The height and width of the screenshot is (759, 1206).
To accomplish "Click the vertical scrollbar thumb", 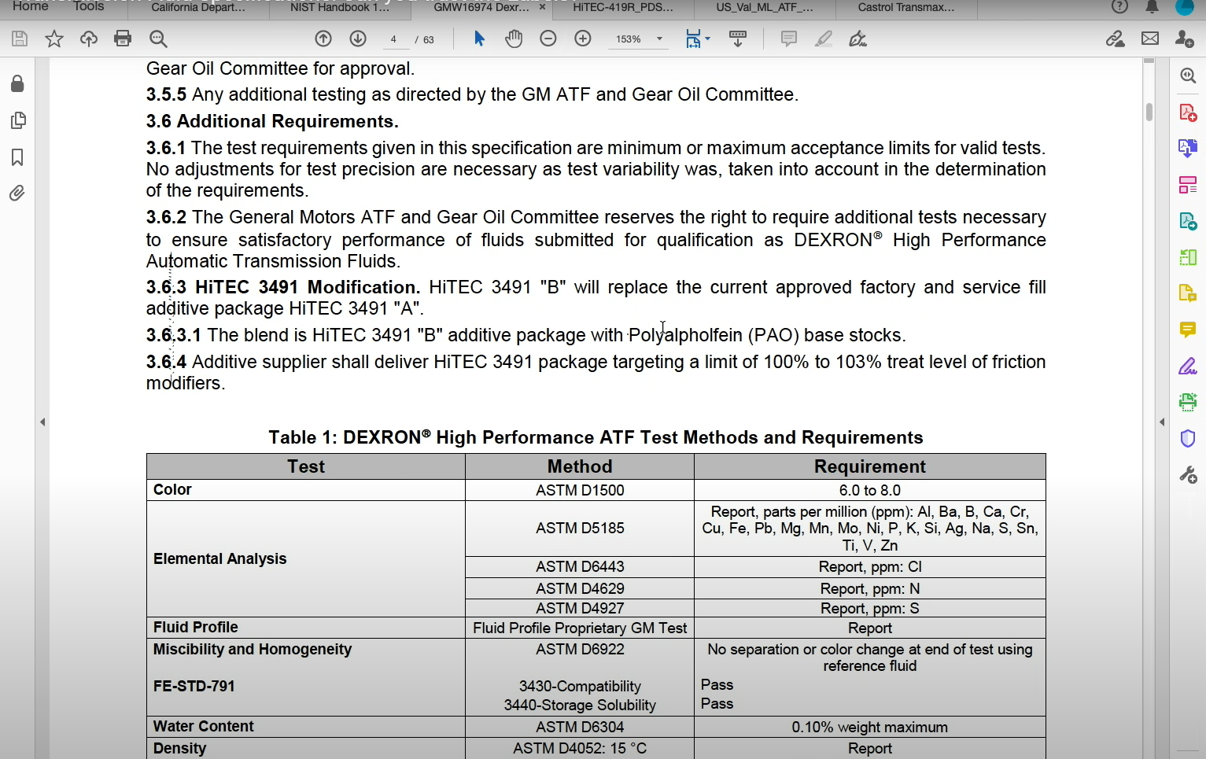I will [x=1149, y=112].
